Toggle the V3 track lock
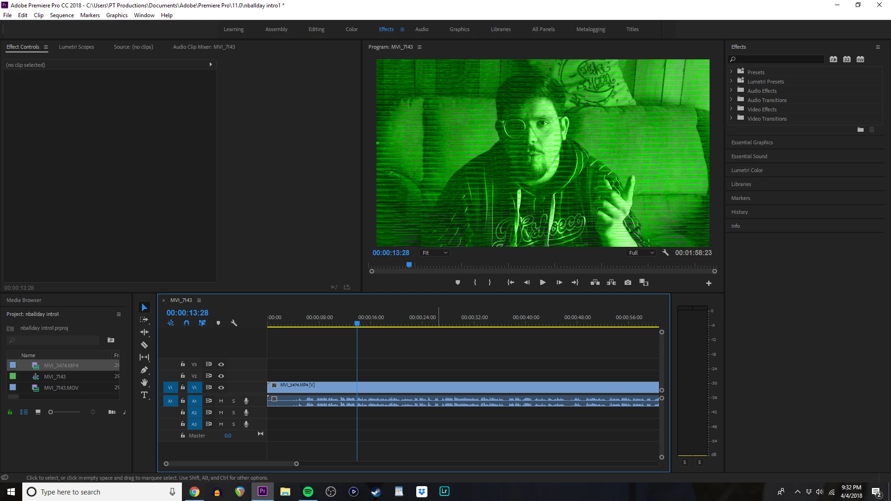Screen dimensions: 891x501 coord(182,364)
